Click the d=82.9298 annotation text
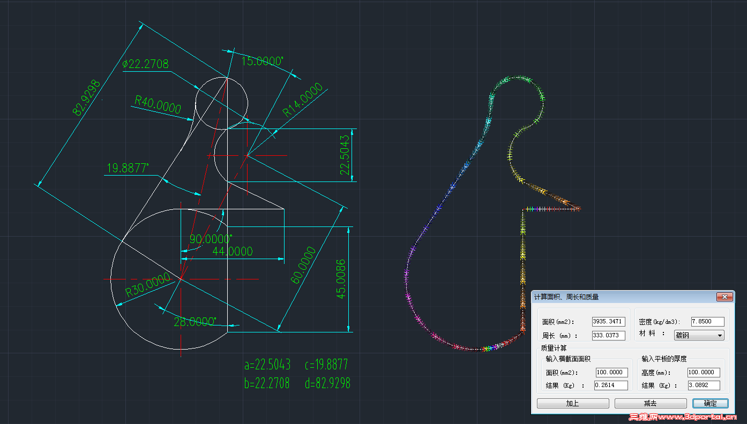The image size is (747, 424). pos(327,383)
